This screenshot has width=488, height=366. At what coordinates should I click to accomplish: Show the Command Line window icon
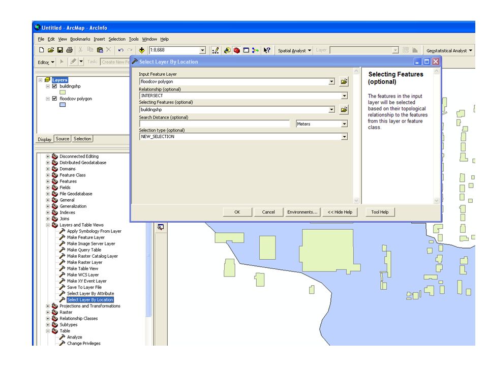point(246,50)
